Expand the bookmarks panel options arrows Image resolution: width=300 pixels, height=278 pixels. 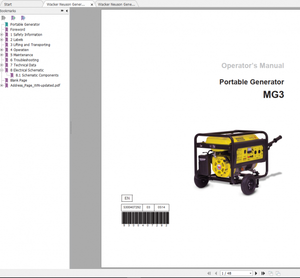(62, 11)
